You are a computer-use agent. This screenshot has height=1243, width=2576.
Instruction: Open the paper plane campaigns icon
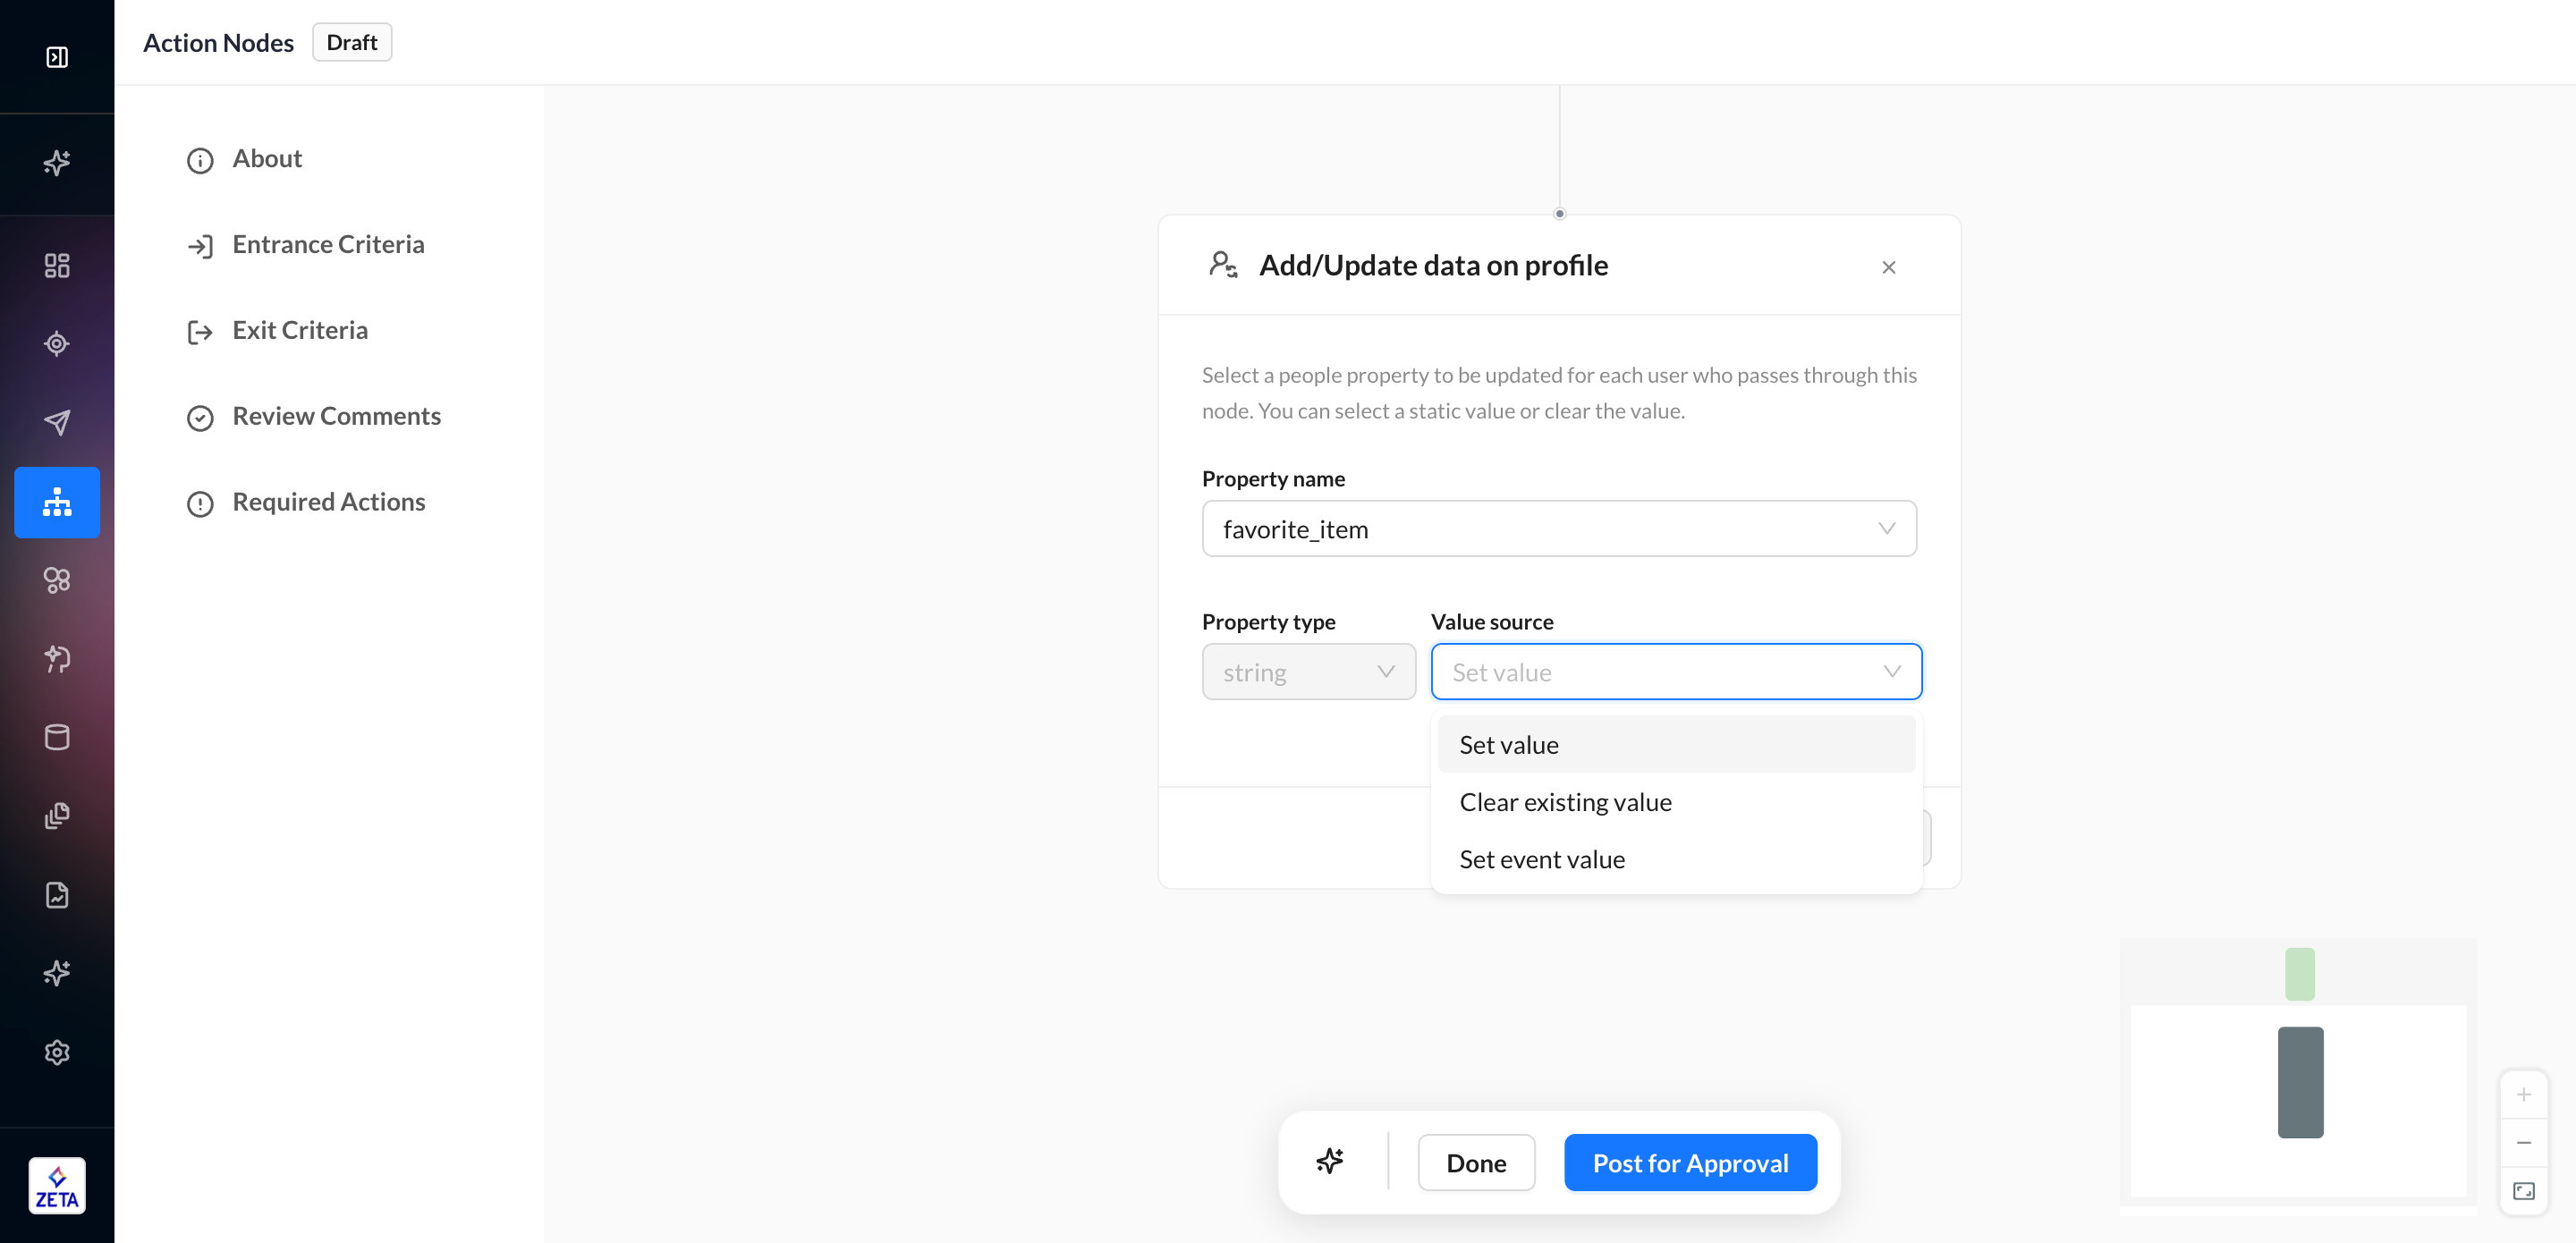pyautogui.click(x=57, y=422)
